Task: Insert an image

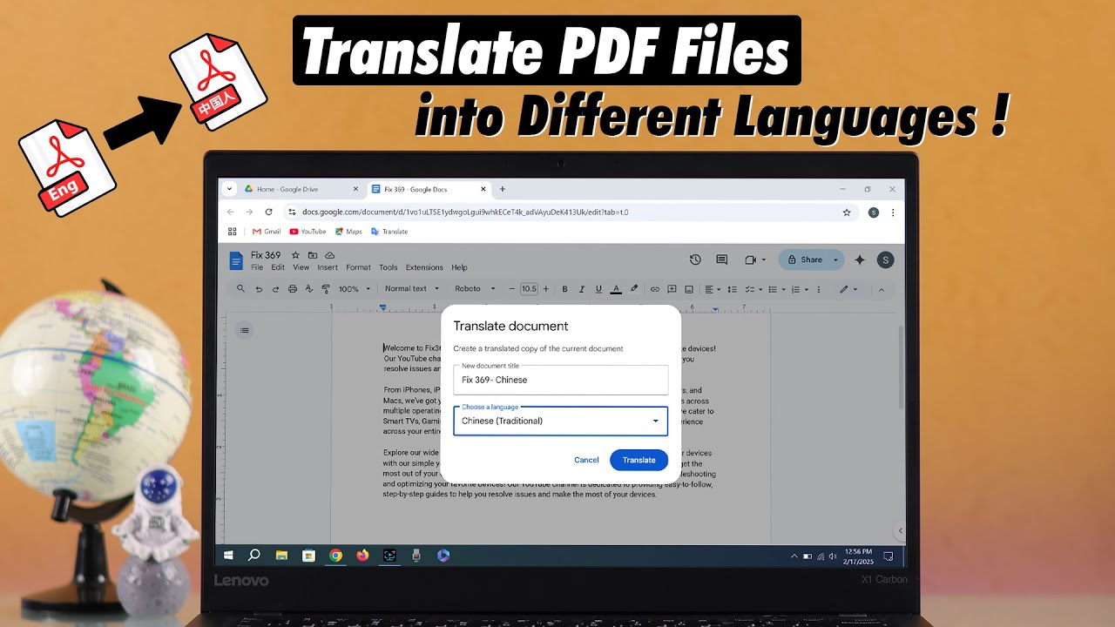Action: point(689,289)
